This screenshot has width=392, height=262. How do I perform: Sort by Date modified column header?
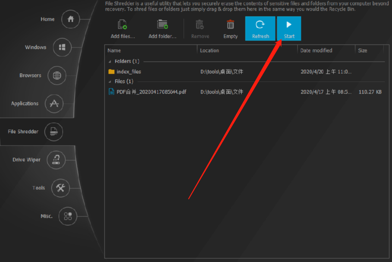[x=316, y=51]
